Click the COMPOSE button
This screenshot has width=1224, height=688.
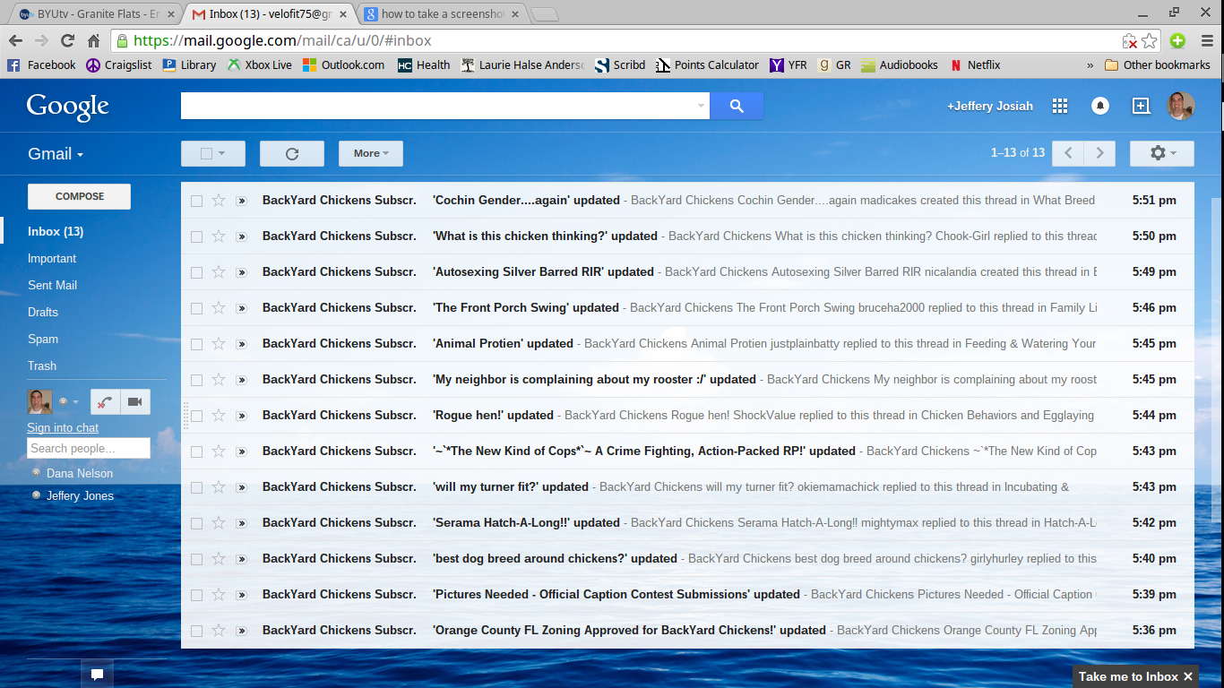coord(80,196)
